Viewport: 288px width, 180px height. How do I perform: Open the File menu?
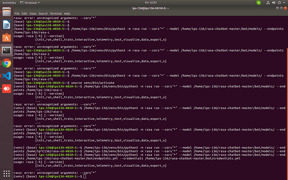pyautogui.click(x=17, y=14)
